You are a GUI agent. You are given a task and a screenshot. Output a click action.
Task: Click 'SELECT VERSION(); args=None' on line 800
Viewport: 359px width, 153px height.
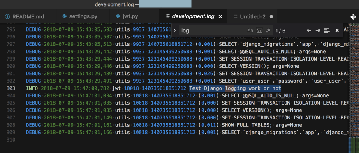point(259,66)
